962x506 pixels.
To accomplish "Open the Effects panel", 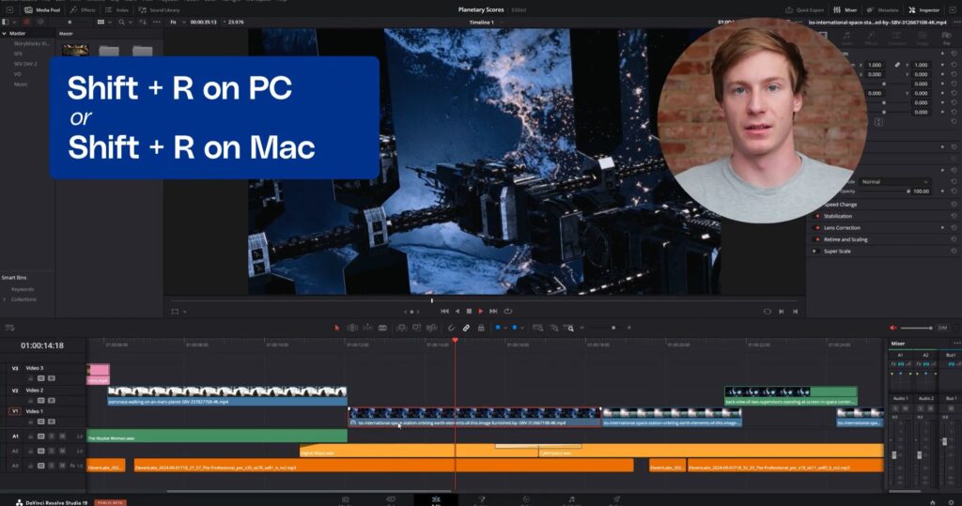I will (83, 9).
